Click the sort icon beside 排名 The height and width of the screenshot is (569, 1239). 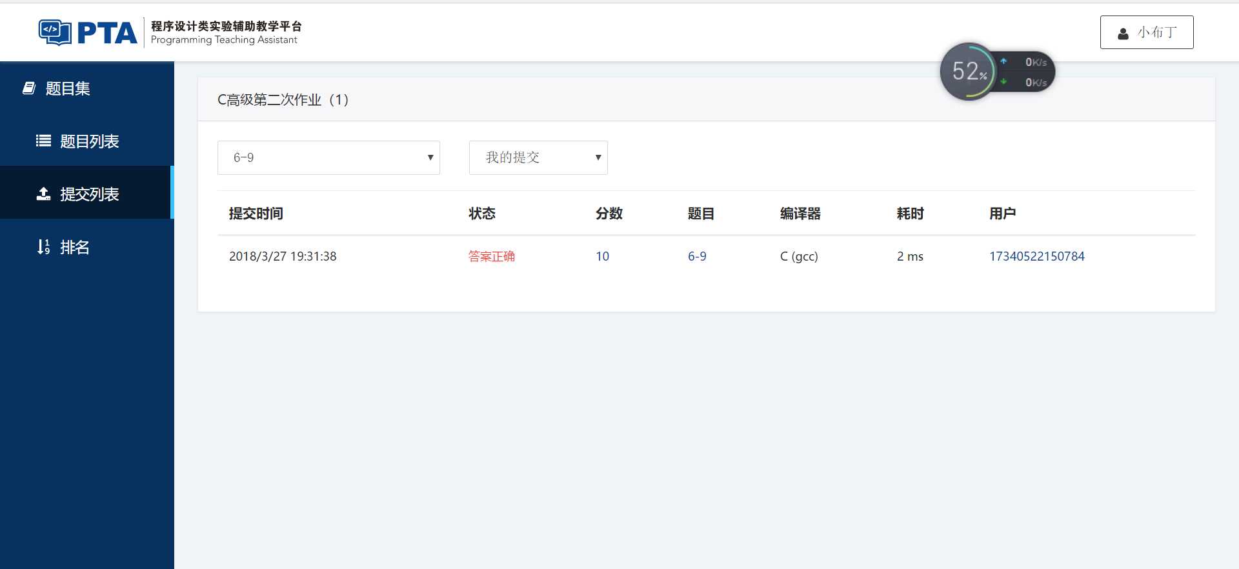43,246
